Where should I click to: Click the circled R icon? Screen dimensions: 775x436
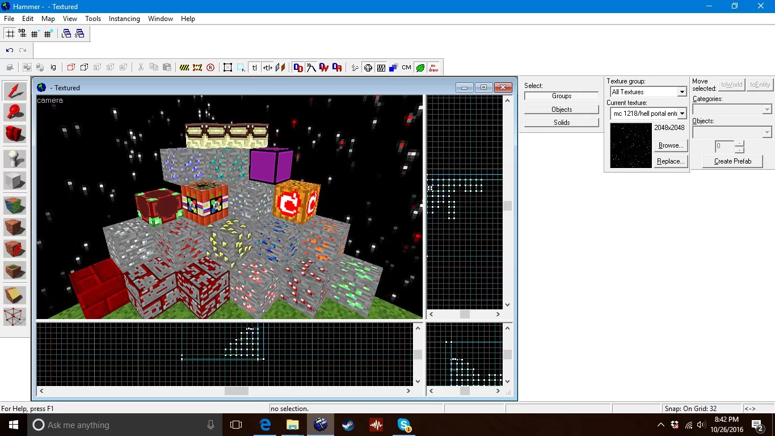(x=210, y=68)
